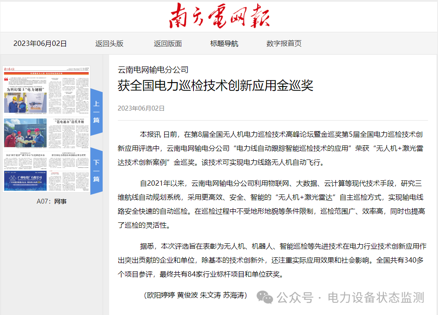
Task: Go to 数字报首页 from the navigation bar
Action: point(282,43)
